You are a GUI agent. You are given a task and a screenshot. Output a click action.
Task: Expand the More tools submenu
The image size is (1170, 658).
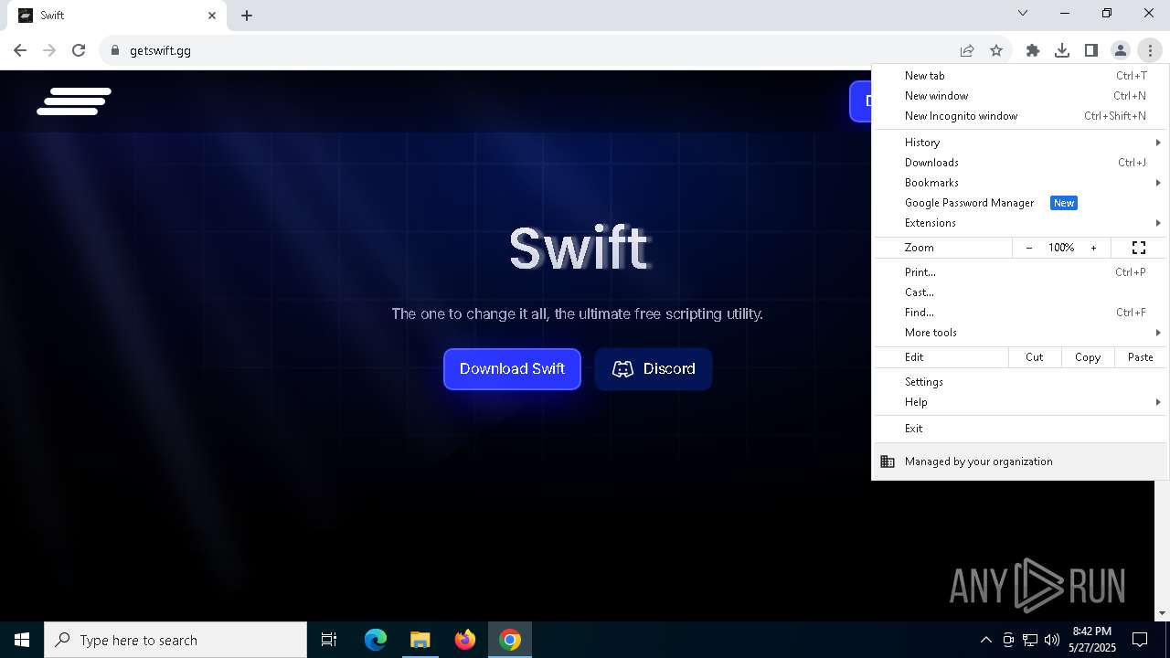pos(1020,333)
